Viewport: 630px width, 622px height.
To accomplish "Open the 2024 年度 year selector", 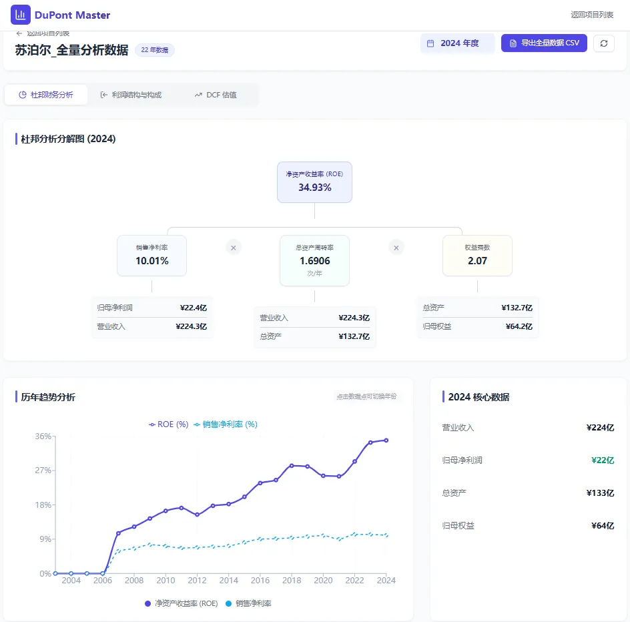I will point(457,43).
